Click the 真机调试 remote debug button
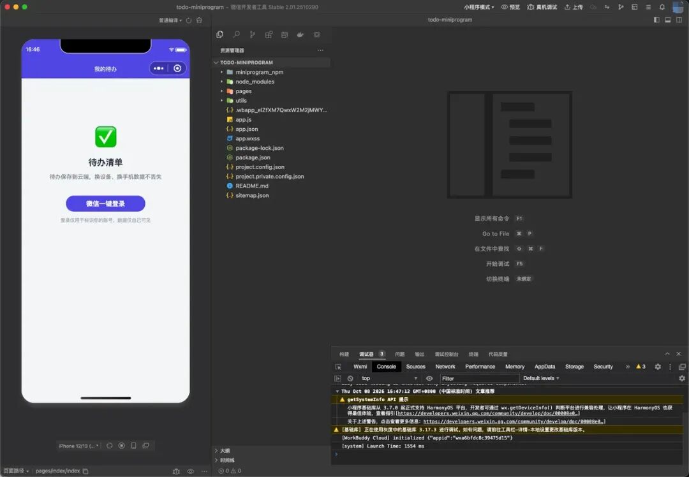Image resolution: width=689 pixels, height=477 pixels. [542, 7]
